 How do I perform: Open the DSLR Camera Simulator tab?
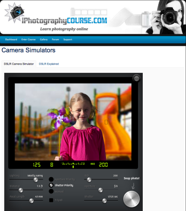[19, 64]
